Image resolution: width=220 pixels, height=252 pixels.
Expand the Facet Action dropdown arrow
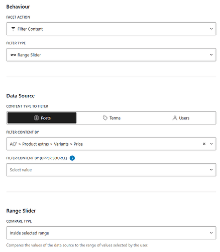point(211,29)
